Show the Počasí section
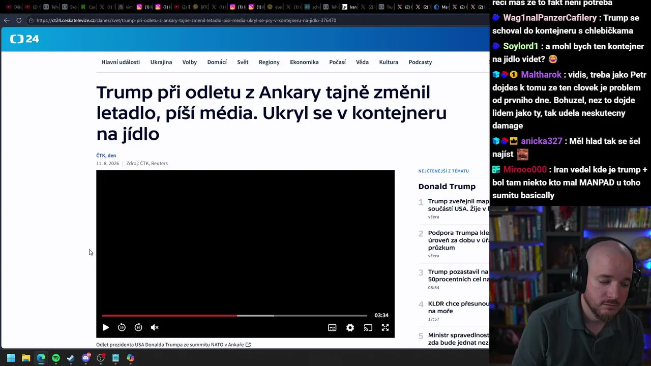 point(337,62)
